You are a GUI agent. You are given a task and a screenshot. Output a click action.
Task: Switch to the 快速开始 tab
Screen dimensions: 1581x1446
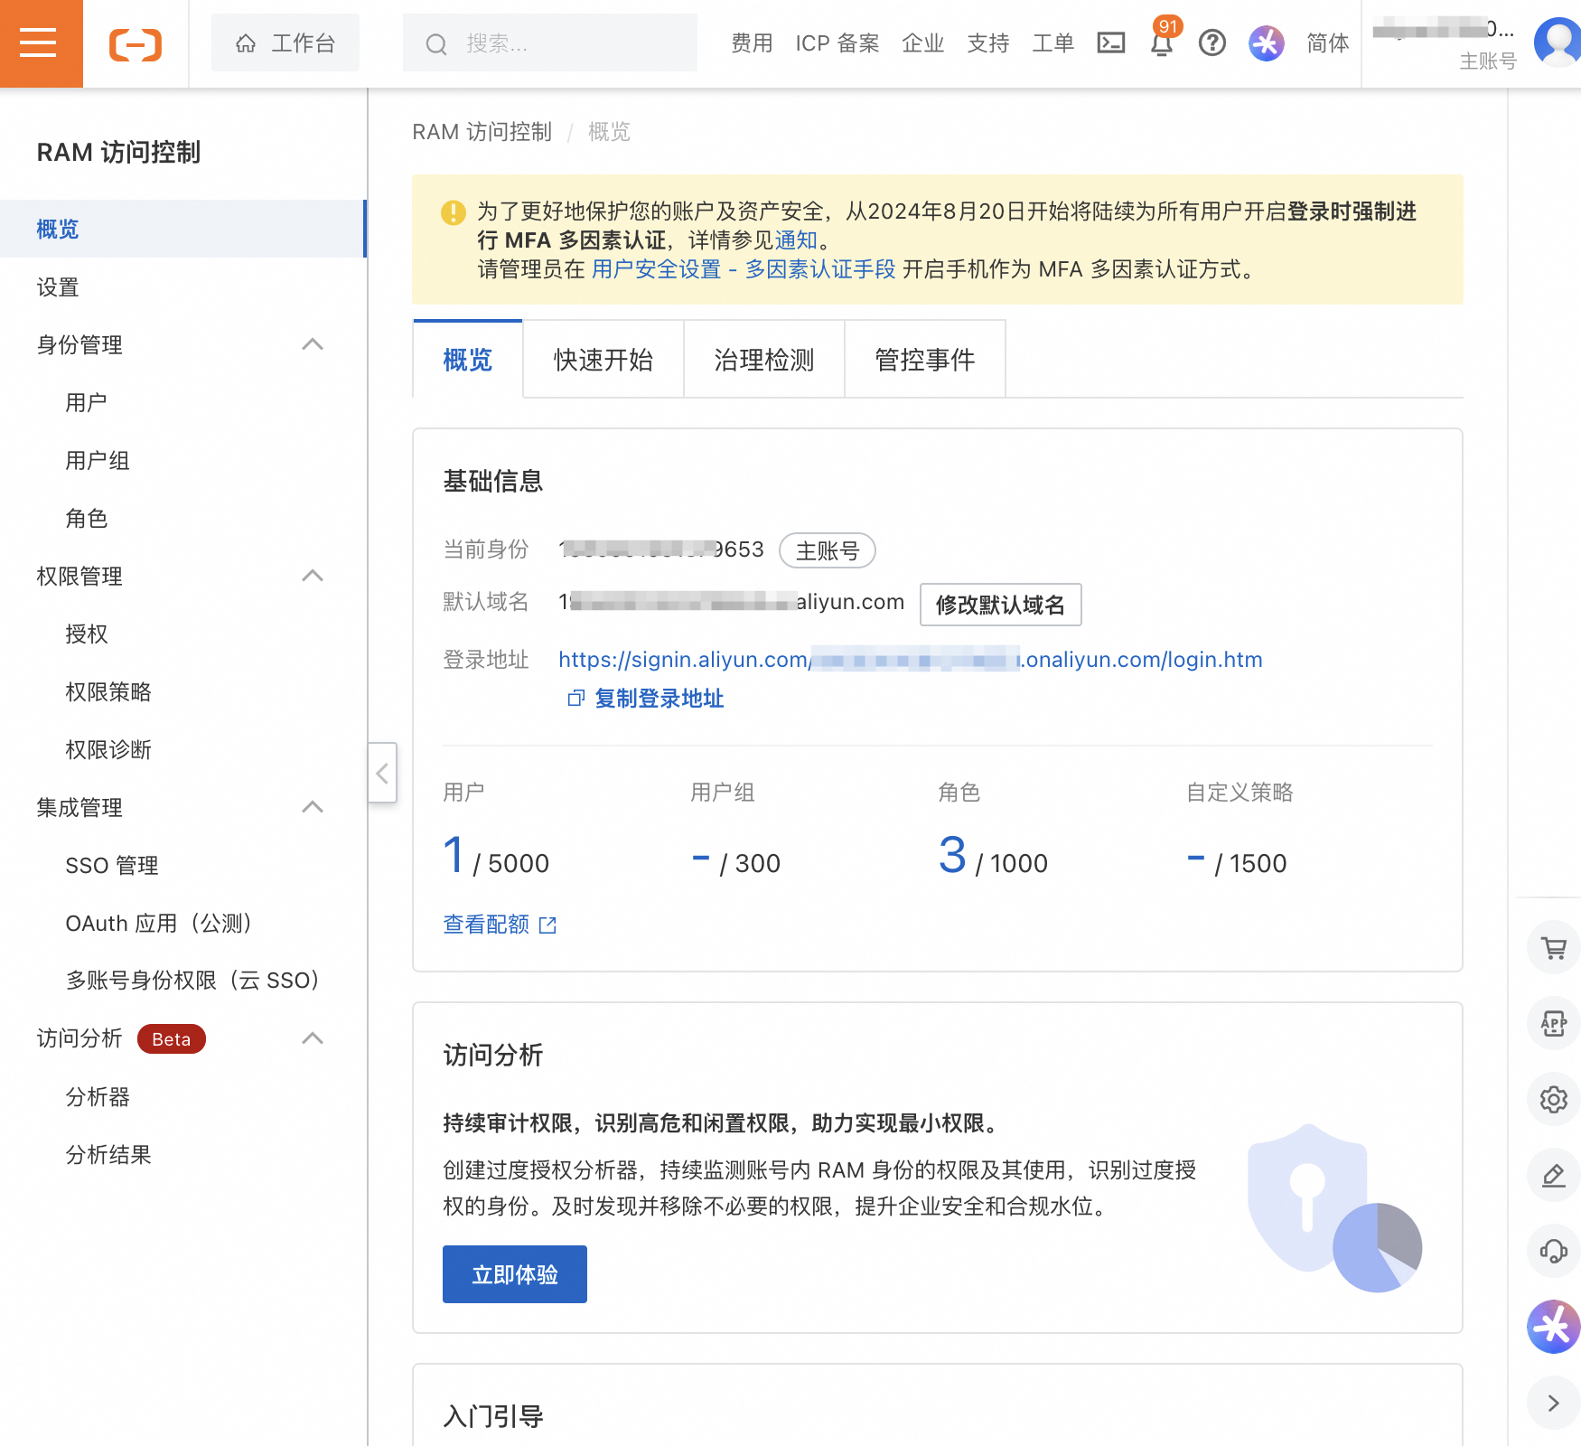point(603,360)
